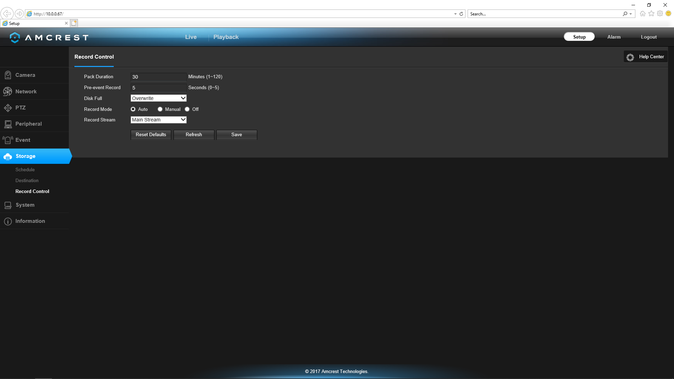Select the Setup tab
The width and height of the screenshot is (674, 379).
579,37
